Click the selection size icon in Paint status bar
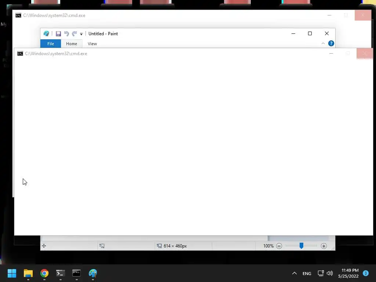The height and width of the screenshot is (282, 376). point(102,246)
